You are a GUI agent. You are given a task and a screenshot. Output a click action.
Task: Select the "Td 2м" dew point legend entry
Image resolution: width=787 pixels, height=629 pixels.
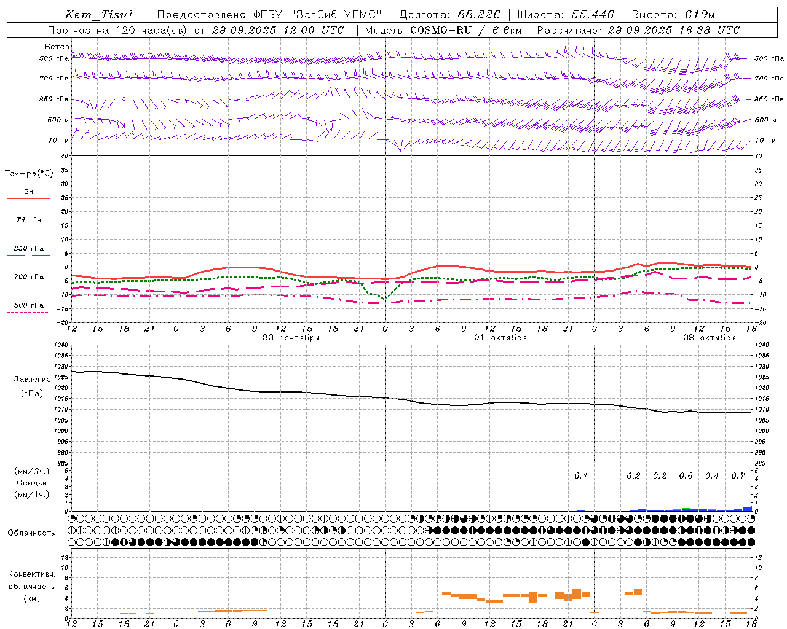(x=29, y=220)
